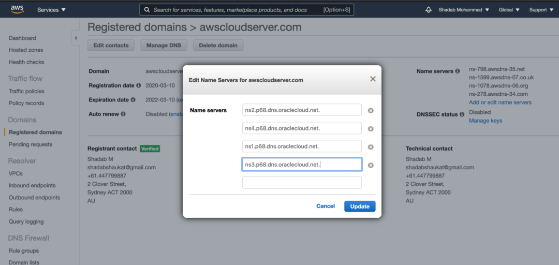The width and height of the screenshot is (559, 265).
Task: Click the Name servers info icon
Action: pyautogui.click(x=458, y=71)
